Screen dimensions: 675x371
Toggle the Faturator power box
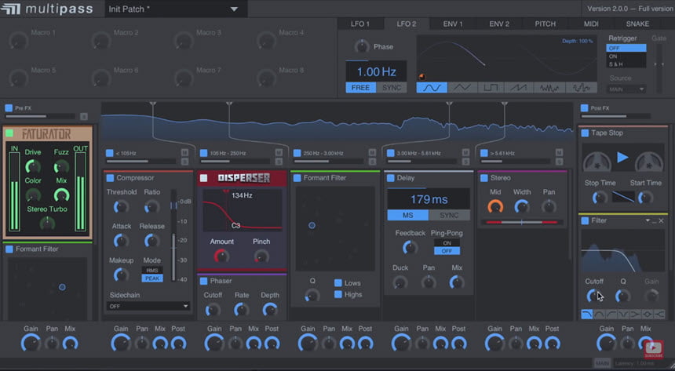point(9,133)
